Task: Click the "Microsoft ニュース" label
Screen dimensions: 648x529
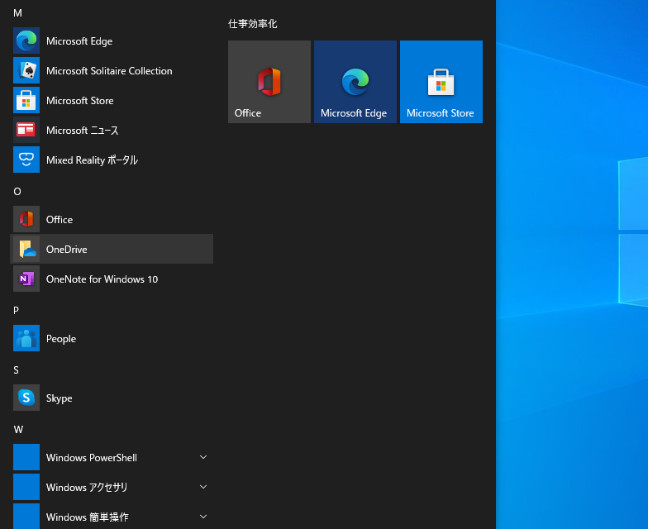Action: click(83, 131)
